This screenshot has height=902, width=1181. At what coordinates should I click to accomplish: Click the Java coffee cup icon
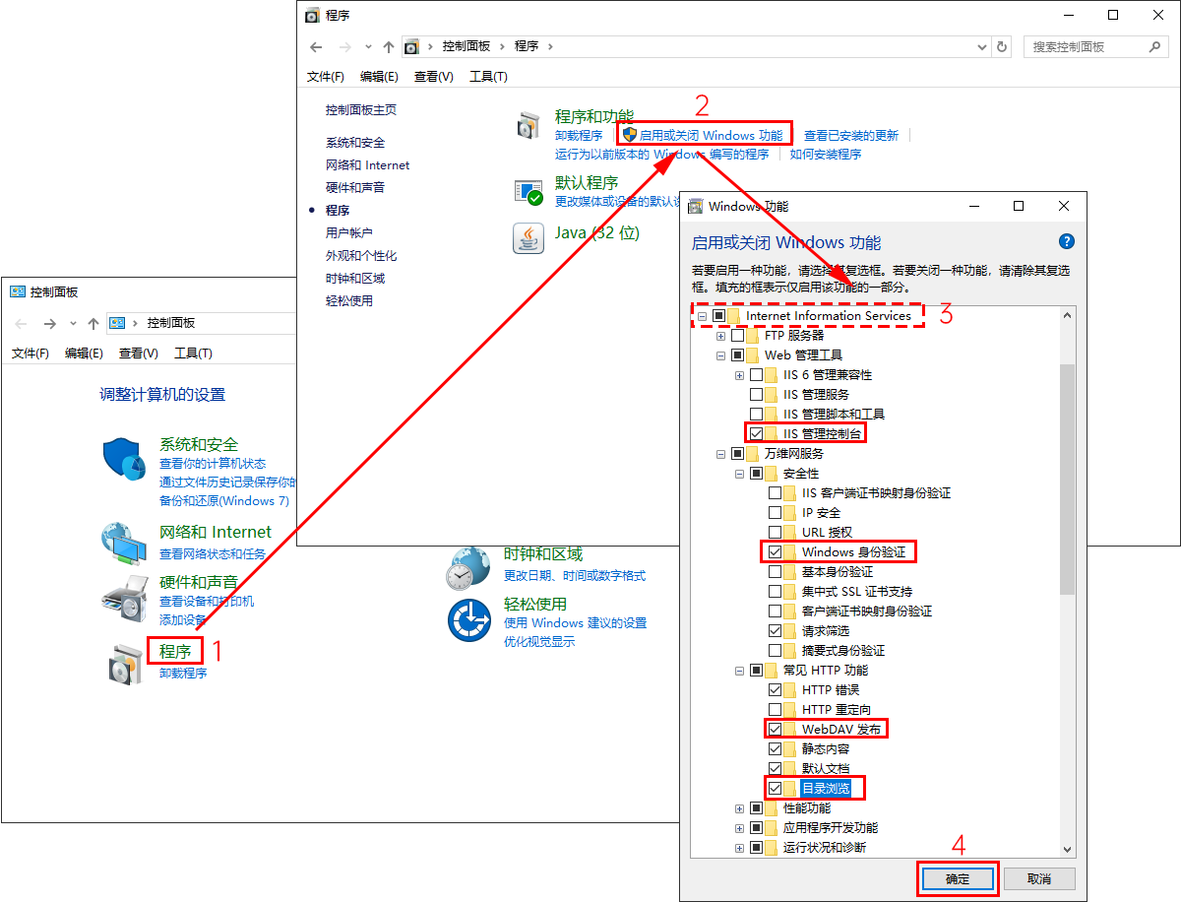[x=528, y=238]
